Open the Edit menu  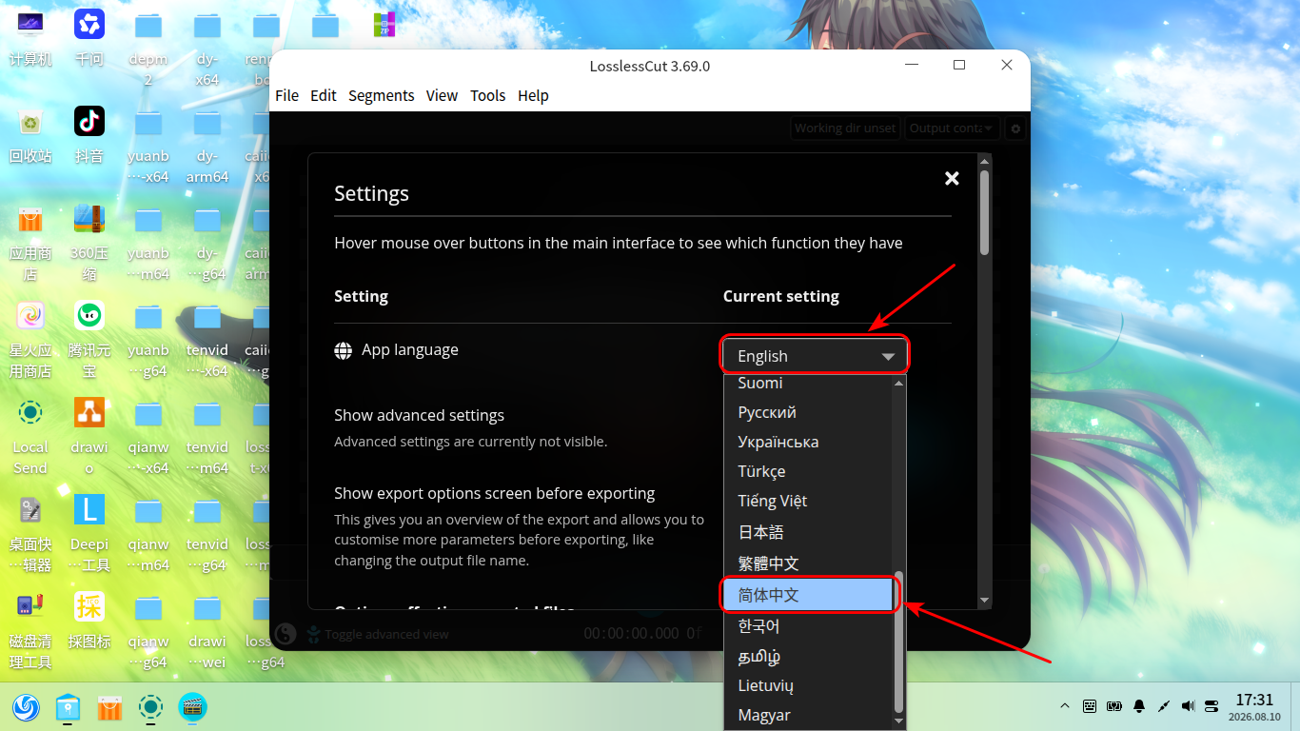click(324, 95)
